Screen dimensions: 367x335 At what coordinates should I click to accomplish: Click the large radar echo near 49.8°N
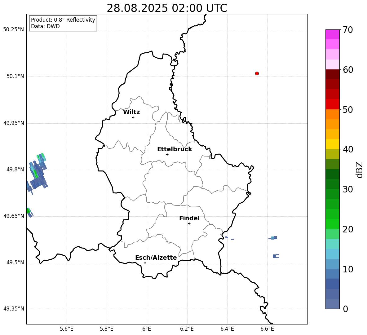click(37, 174)
